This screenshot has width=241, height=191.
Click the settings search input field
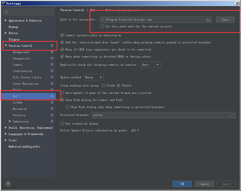click(28, 12)
